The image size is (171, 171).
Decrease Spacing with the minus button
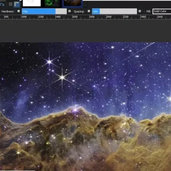(x=89, y=11)
